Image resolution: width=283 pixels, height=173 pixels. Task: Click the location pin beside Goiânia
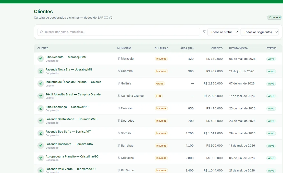pyautogui.click(x=119, y=83)
